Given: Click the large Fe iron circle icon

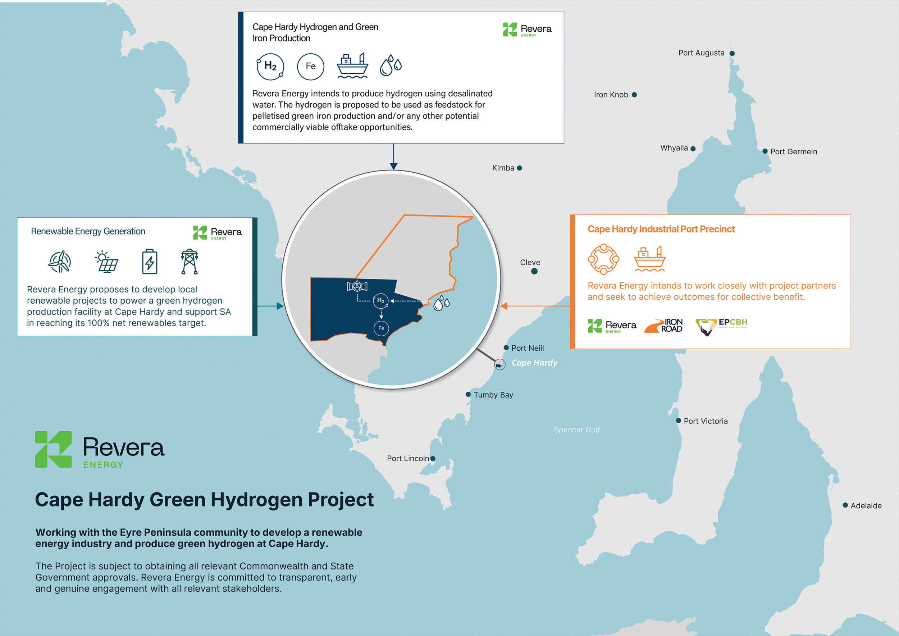Looking at the screenshot, I should [x=310, y=67].
